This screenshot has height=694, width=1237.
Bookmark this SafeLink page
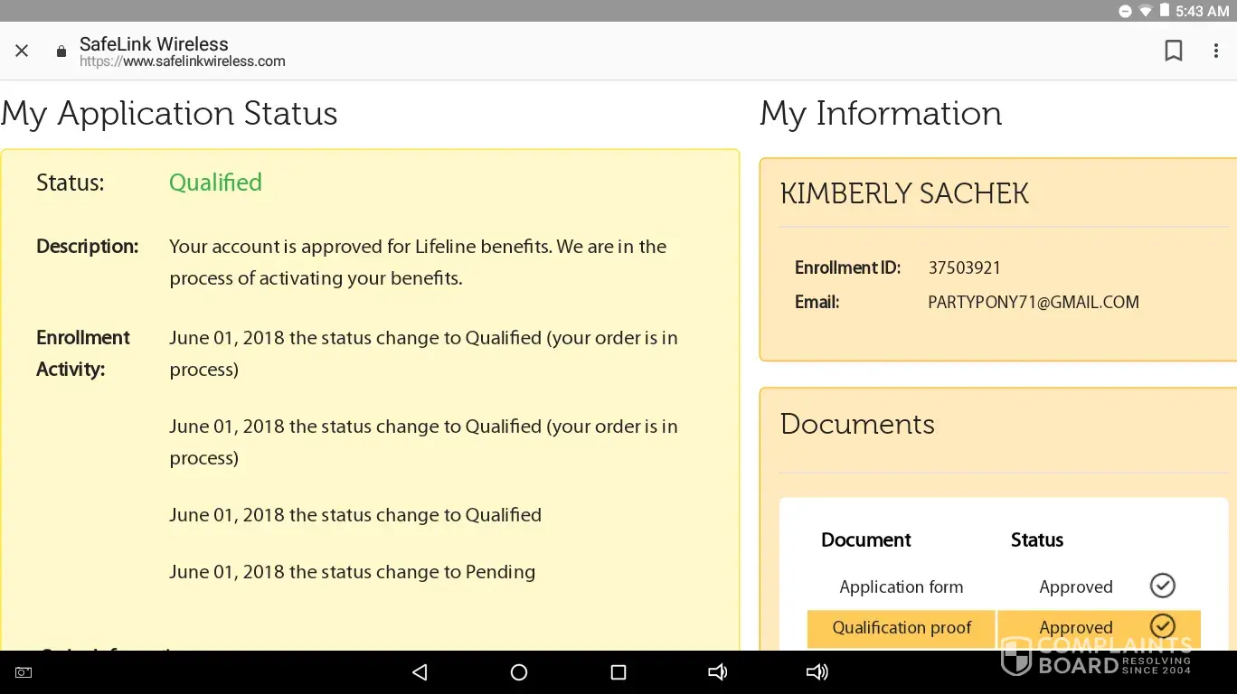click(1173, 52)
